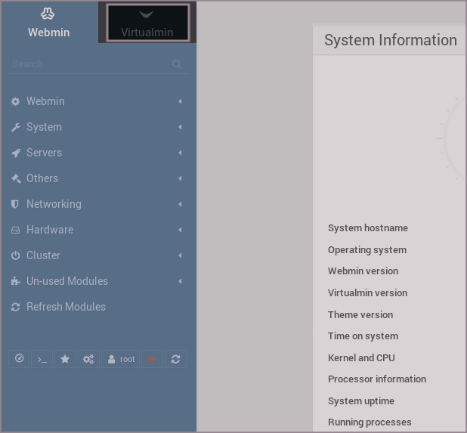Click the gear icon beside Webmin
Screen dimensions: 467x433
point(15,101)
